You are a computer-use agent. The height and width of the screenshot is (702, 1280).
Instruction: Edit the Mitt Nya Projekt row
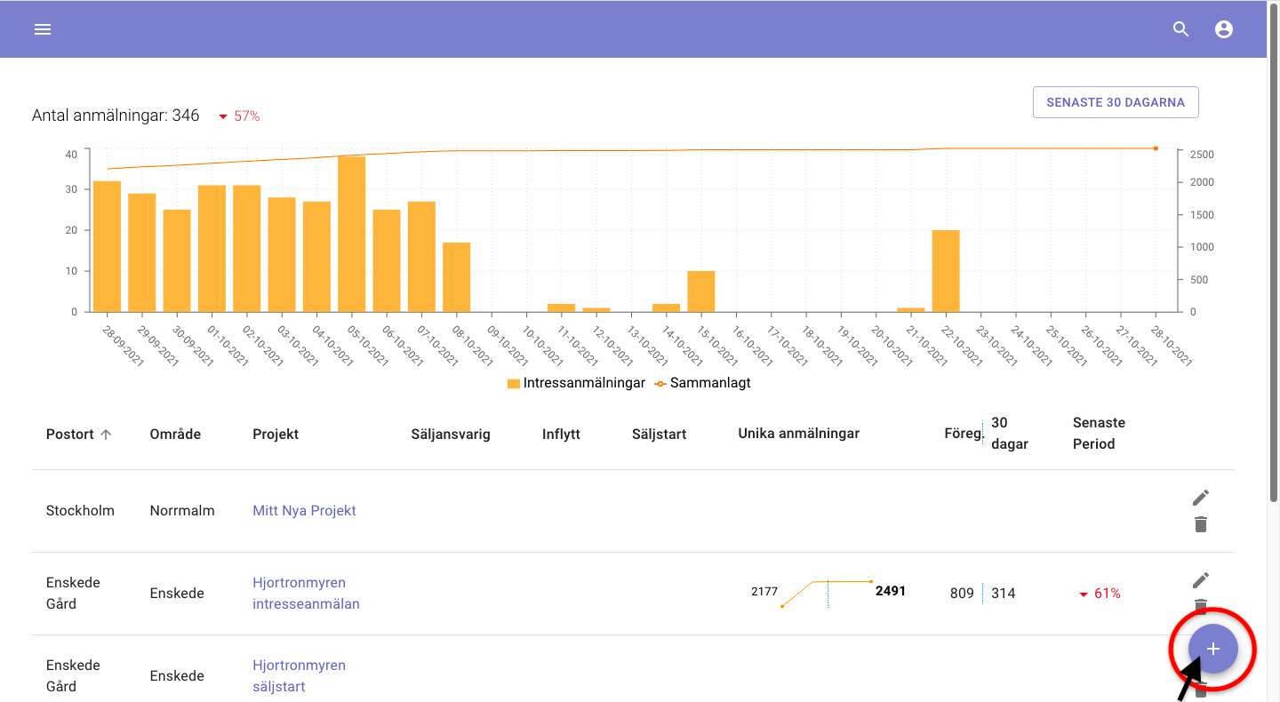click(x=1201, y=498)
